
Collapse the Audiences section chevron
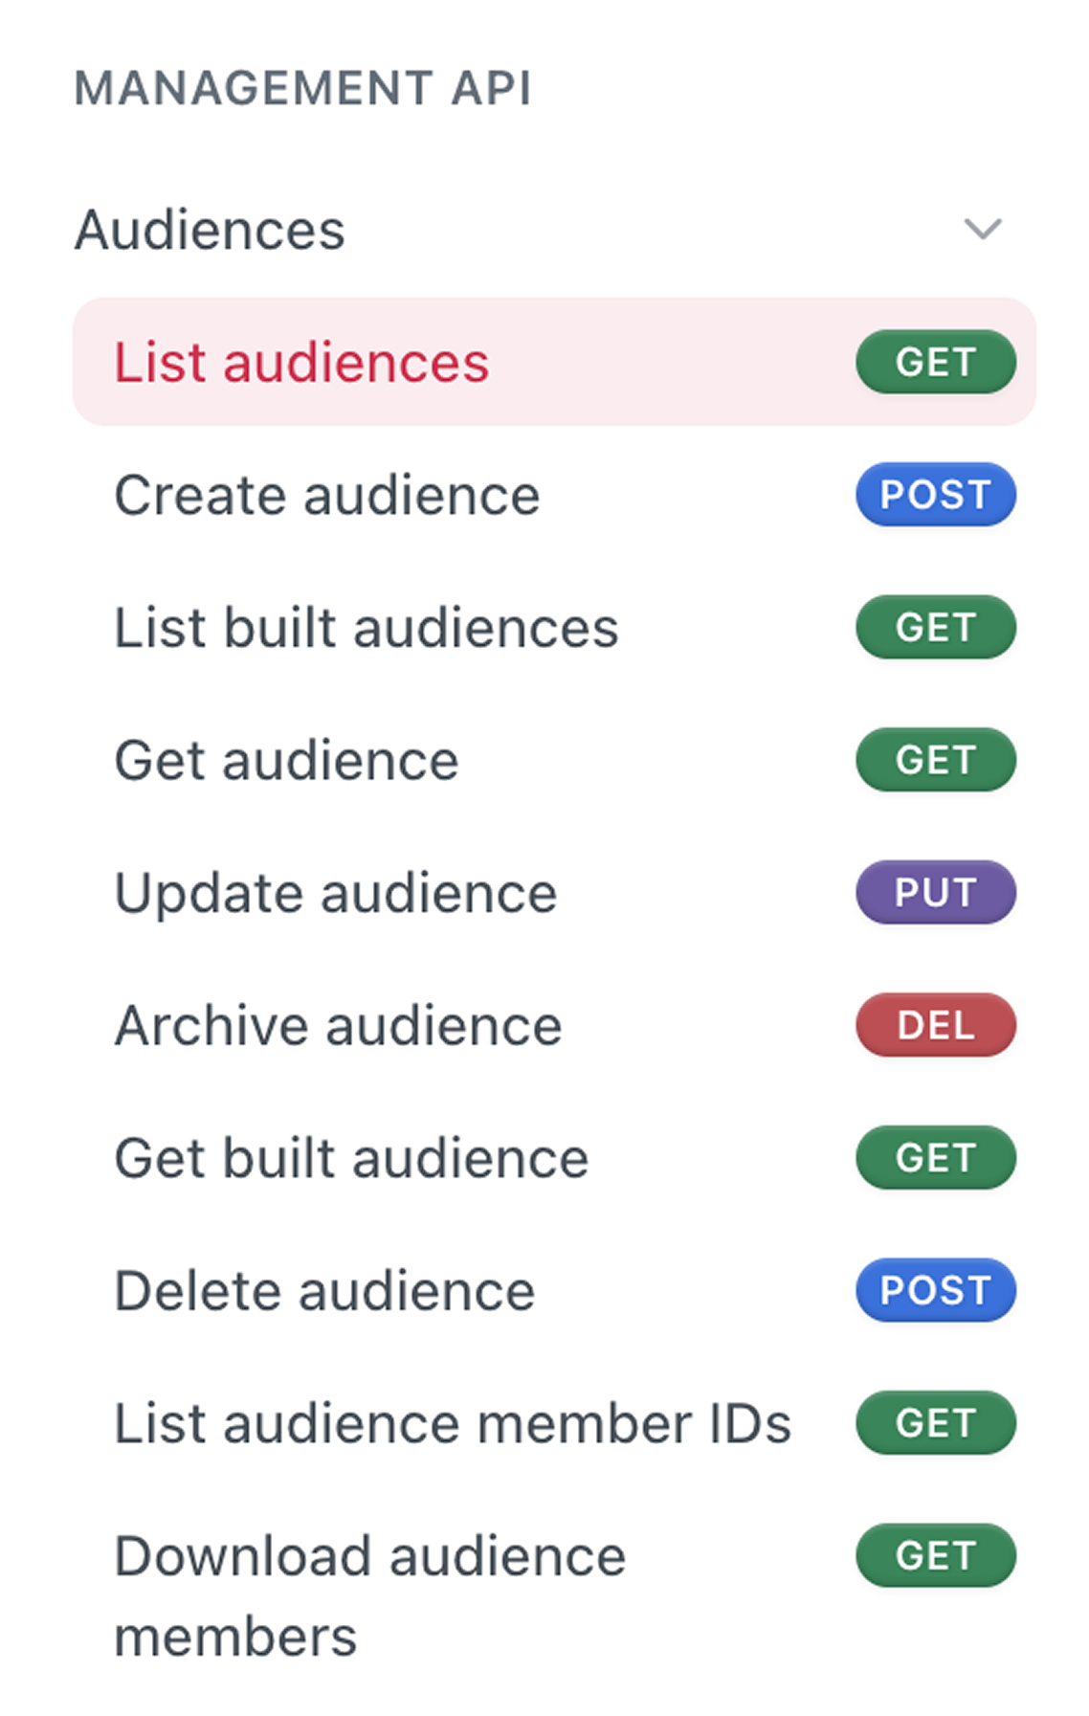pos(982,230)
